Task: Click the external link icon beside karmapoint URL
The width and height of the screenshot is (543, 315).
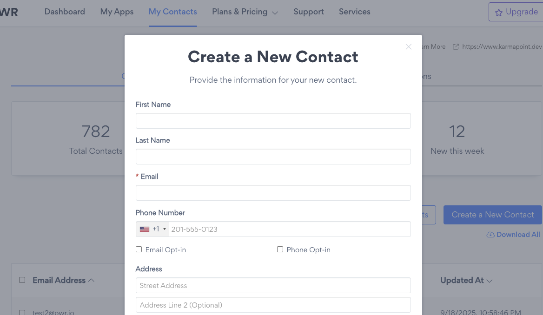Action: click(x=456, y=46)
